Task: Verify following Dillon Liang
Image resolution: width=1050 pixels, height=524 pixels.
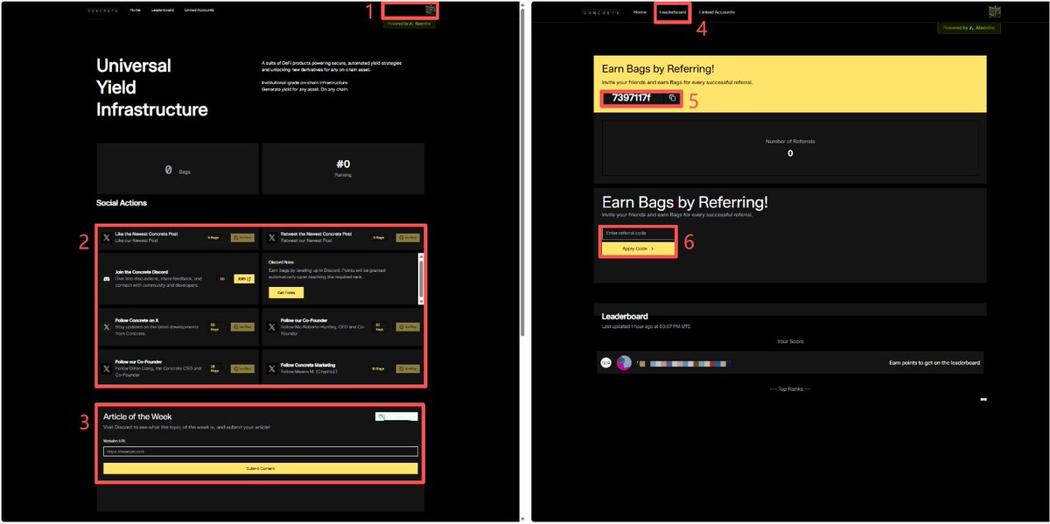Action: [x=243, y=369]
